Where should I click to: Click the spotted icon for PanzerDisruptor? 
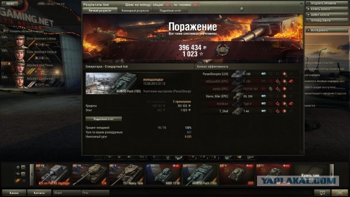264,74
